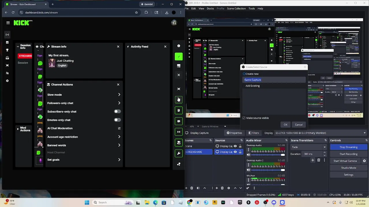
Task: Open Virtual Camera settings gear
Action: click(364, 161)
